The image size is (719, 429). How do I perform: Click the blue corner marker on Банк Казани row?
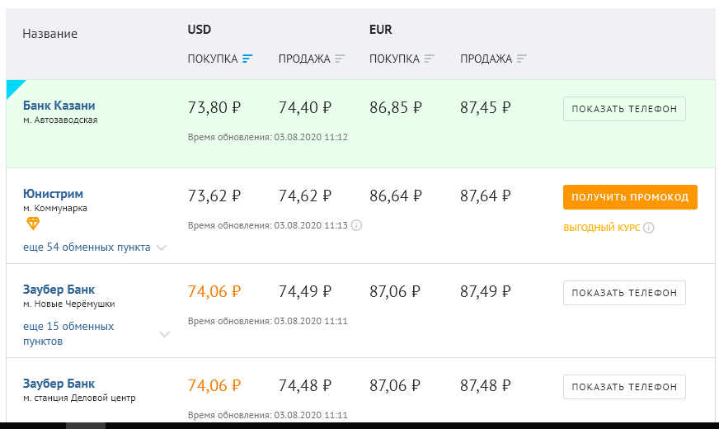14,87
